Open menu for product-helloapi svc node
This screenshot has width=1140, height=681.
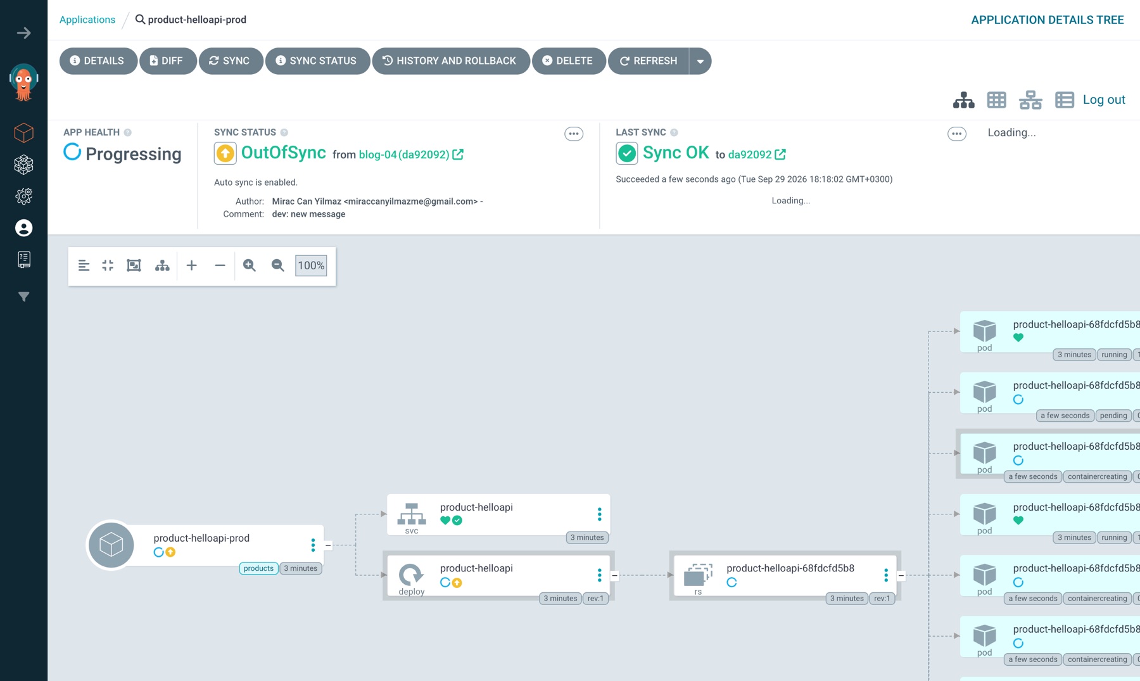point(600,514)
